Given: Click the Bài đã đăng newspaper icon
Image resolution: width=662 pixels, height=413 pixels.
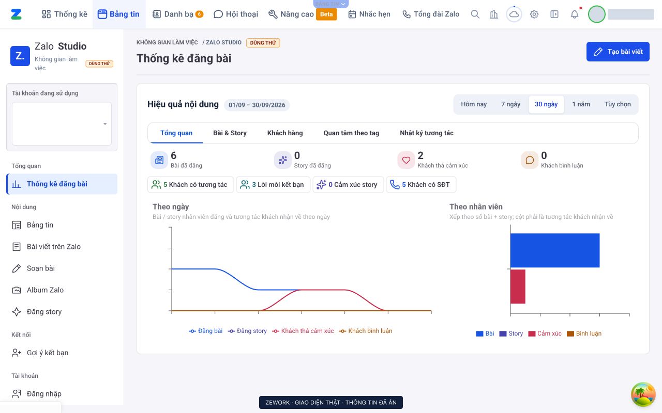Looking at the screenshot, I should pos(159,160).
